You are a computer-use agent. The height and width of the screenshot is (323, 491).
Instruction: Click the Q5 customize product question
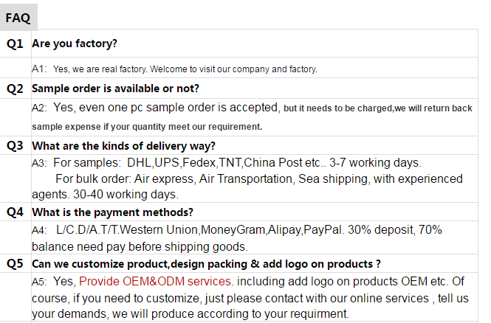click(x=206, y=264)
